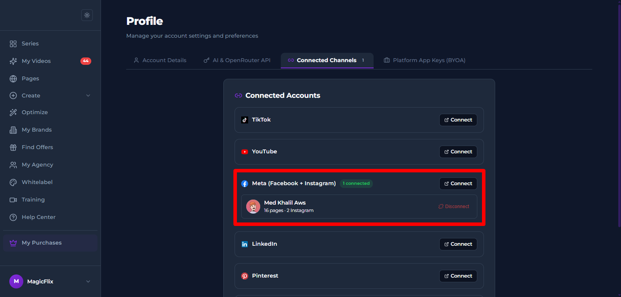The width and height of the screenshot is (621, 297).
Task: Connect a Pinterest account
Action: [x=458, y=276]
